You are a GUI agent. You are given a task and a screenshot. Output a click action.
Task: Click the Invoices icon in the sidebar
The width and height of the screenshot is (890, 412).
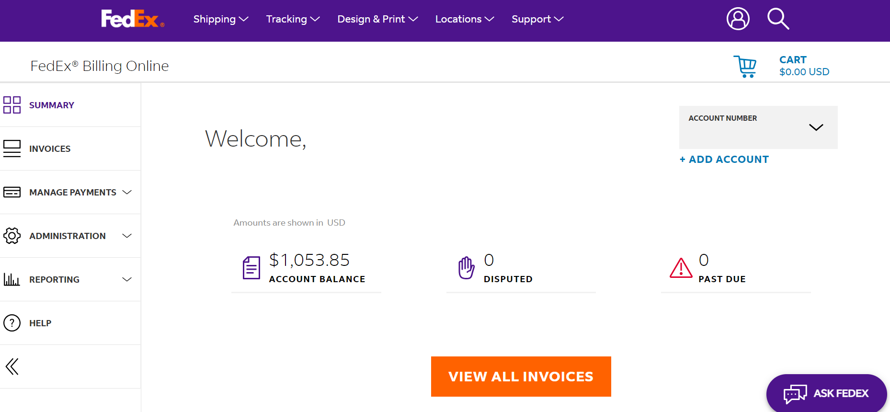12,149
